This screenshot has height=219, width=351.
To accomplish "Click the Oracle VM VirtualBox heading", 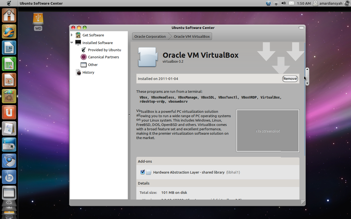I will click(x=200, y=55).
